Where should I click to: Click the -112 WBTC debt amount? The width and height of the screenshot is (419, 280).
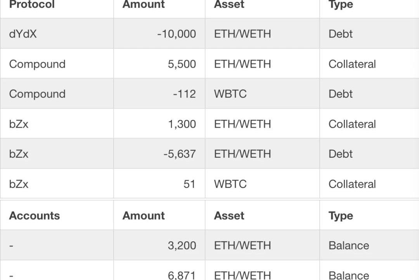tap(184, 94)
